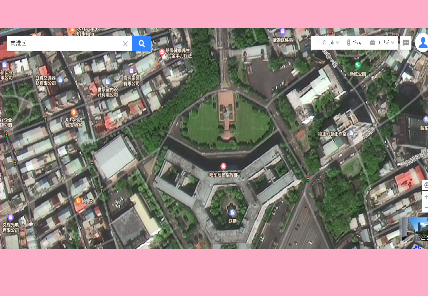Select the blue 新实业 company marker icon
This screenshot has width=428, height=296.
click(4, 65)
